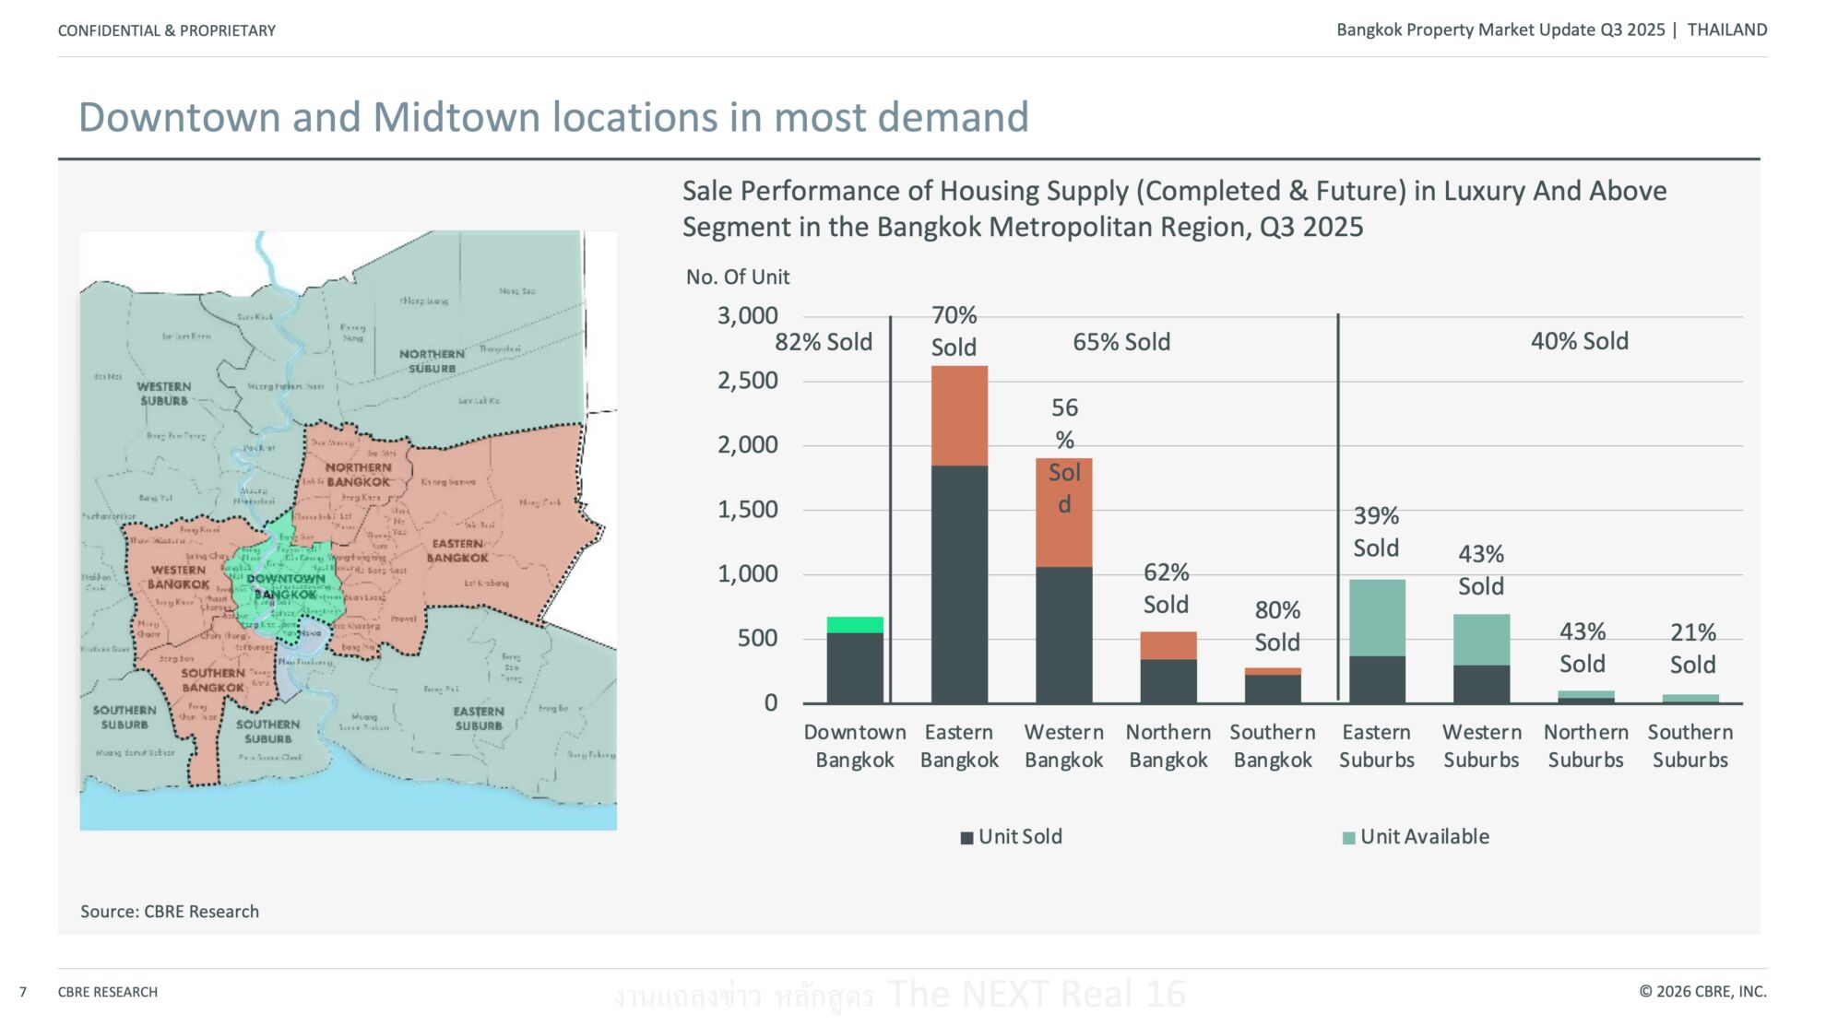This screenshot has height=1026, width=1826.
Task: Click the CBRE RESEARCH footer text
Action: 108,992
